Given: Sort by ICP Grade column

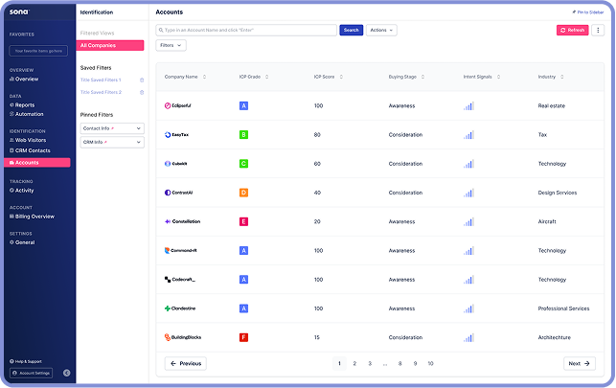Looking at the screenshot, I should pyautogui.click(x=254, y=77).
